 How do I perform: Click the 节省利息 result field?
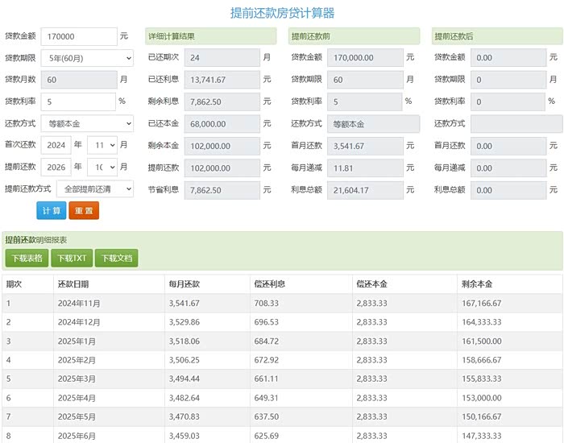[x=221, y=190]
